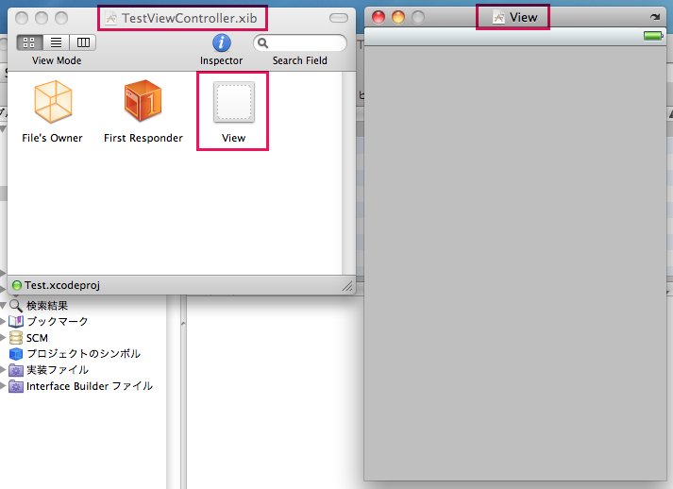This screenshot has width=673, height=489.
Task: Select プロジェクトのシンボル in sidebar
Action: coord(84,354)
